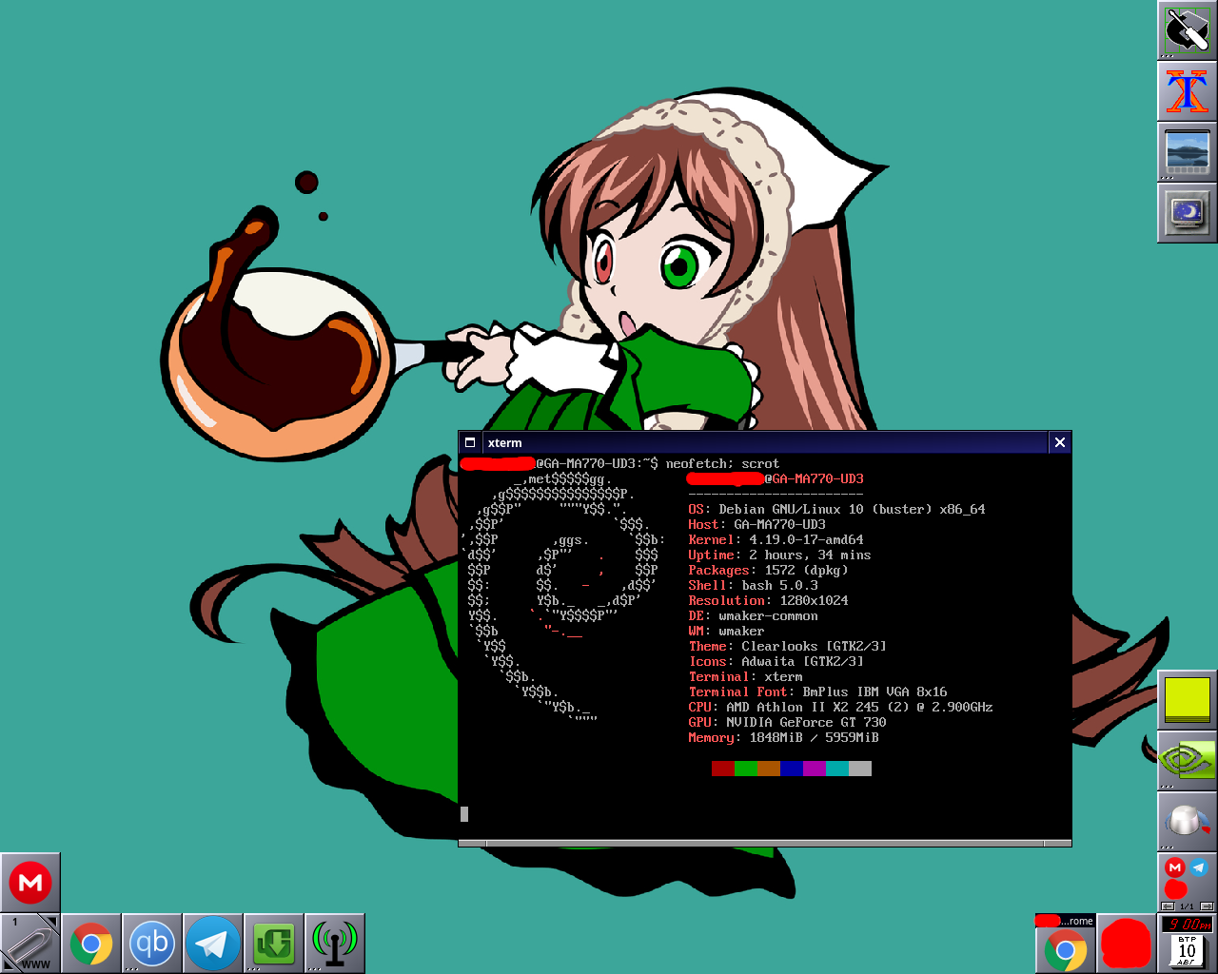Click the 'Kernel: 4.19.0-17-amd64' line
Screen dimensions: 1218x974
pyautogui.click(x=776, y=540)
